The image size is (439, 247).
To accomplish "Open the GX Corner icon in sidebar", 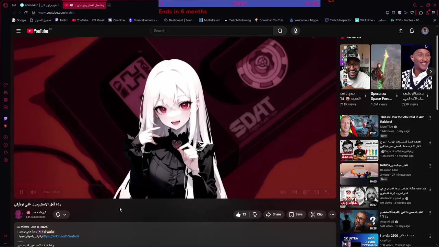I will (5, 236).
